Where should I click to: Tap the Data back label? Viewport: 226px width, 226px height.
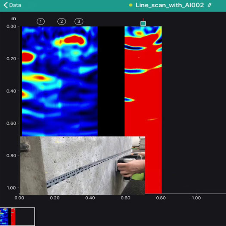pos(15,5)
